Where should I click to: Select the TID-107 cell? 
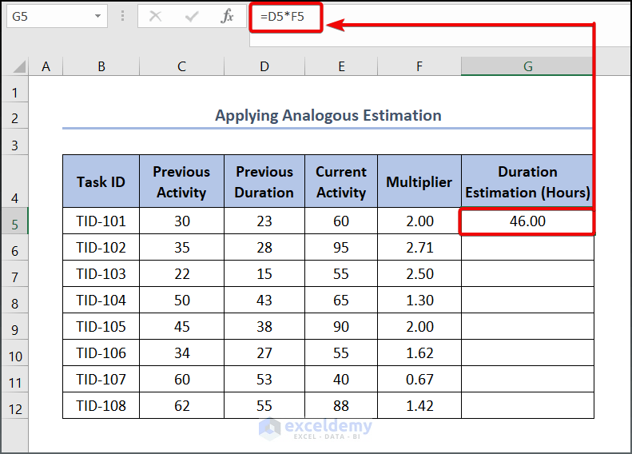pyautogui.click(x=101, y=379)
